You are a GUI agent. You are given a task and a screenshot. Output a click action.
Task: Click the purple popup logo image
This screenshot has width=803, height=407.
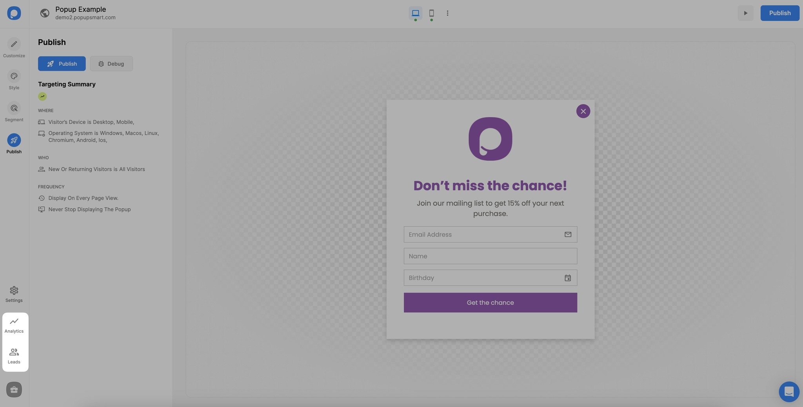point(491,139)
